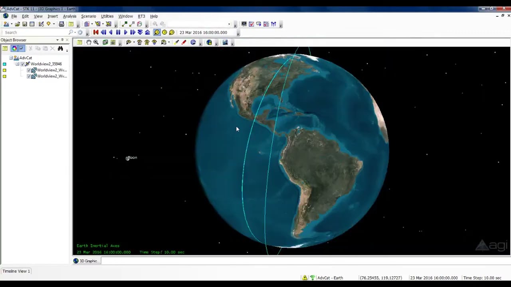Open the Timeline View 1 tab
The image size is (511, 287).
pos(16,271)
